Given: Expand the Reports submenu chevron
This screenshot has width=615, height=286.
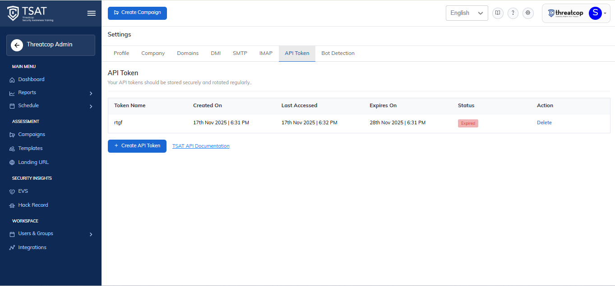Looking at the screenshot, I should [x=91, y=93].
